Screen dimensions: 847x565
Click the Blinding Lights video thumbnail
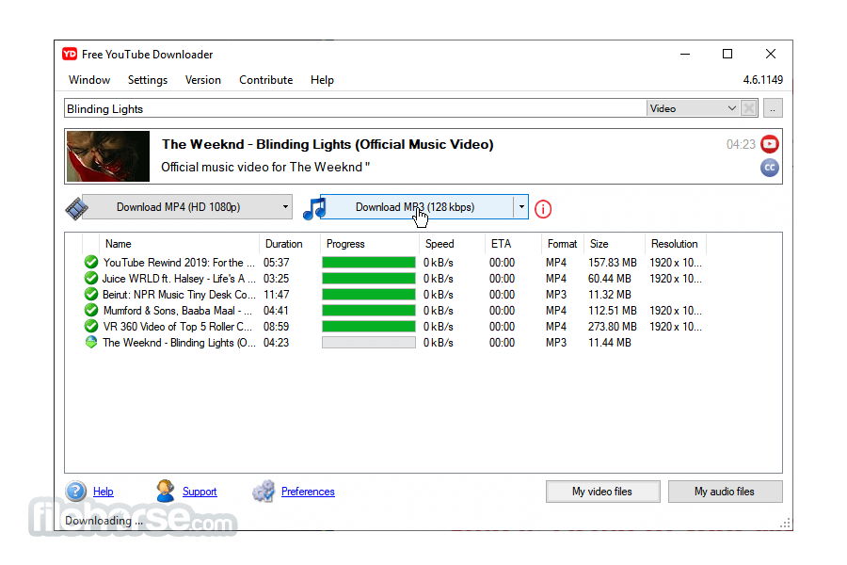pyautogui.click(x=108, y=156)
